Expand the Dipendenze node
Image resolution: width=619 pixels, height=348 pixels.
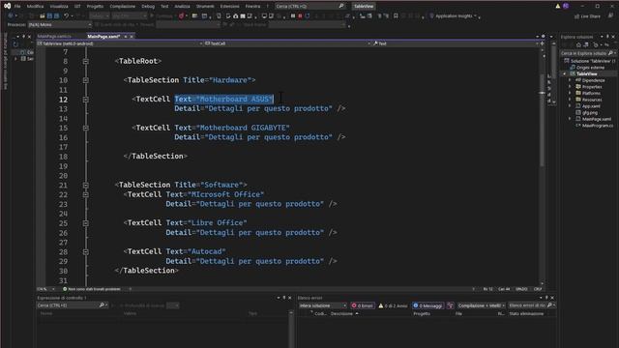570,80
